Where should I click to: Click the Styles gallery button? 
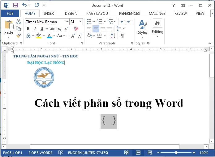click(143, 28)
